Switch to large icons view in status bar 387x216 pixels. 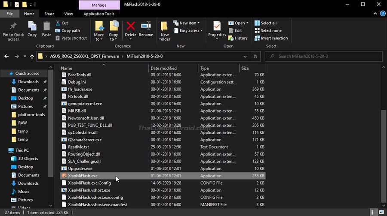[381, 212]
